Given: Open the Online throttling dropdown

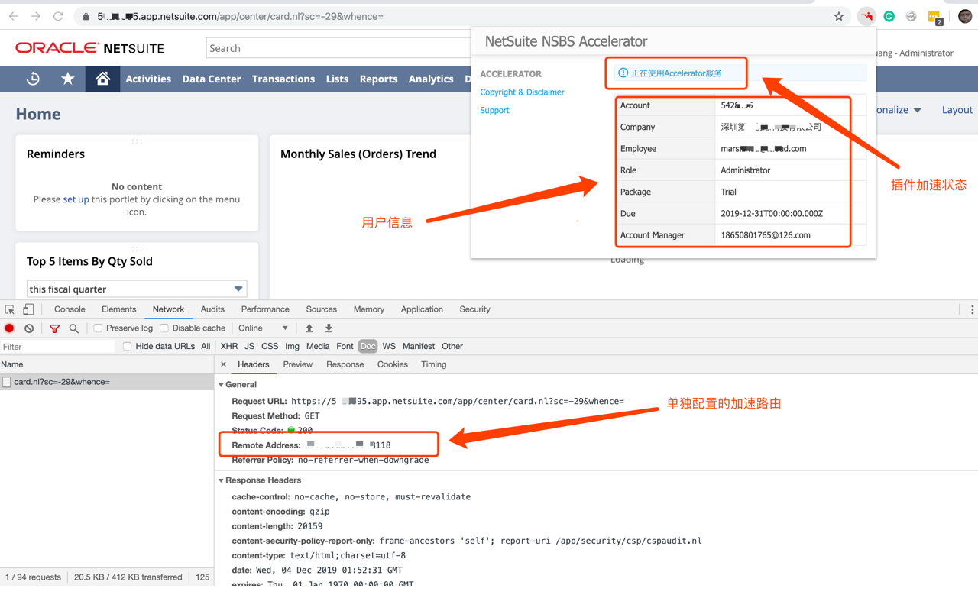Looking at the screenshot, I should click(263, 328).
